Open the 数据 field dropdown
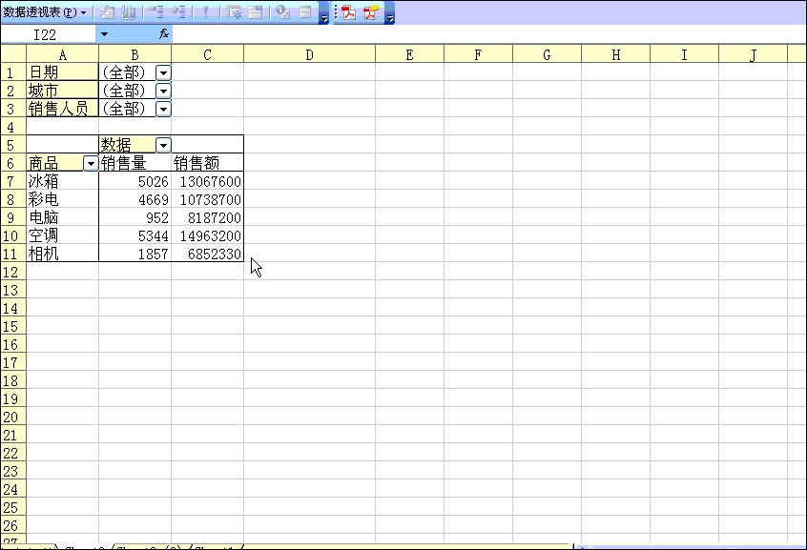Screen dimensions: 807x550 (163, 145)
